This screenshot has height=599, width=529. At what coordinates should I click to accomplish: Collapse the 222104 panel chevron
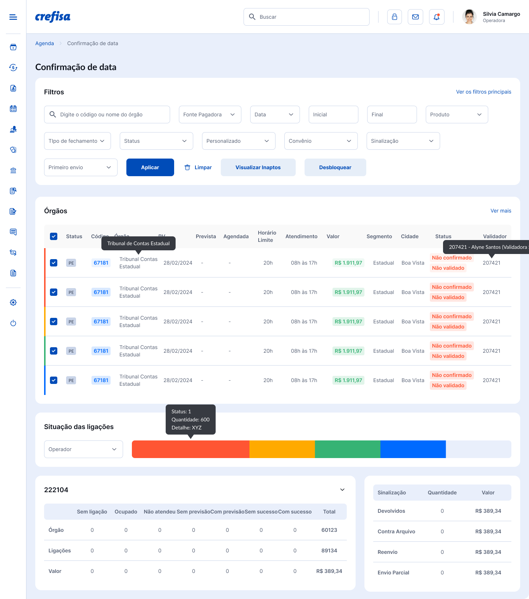coord(342,490)
